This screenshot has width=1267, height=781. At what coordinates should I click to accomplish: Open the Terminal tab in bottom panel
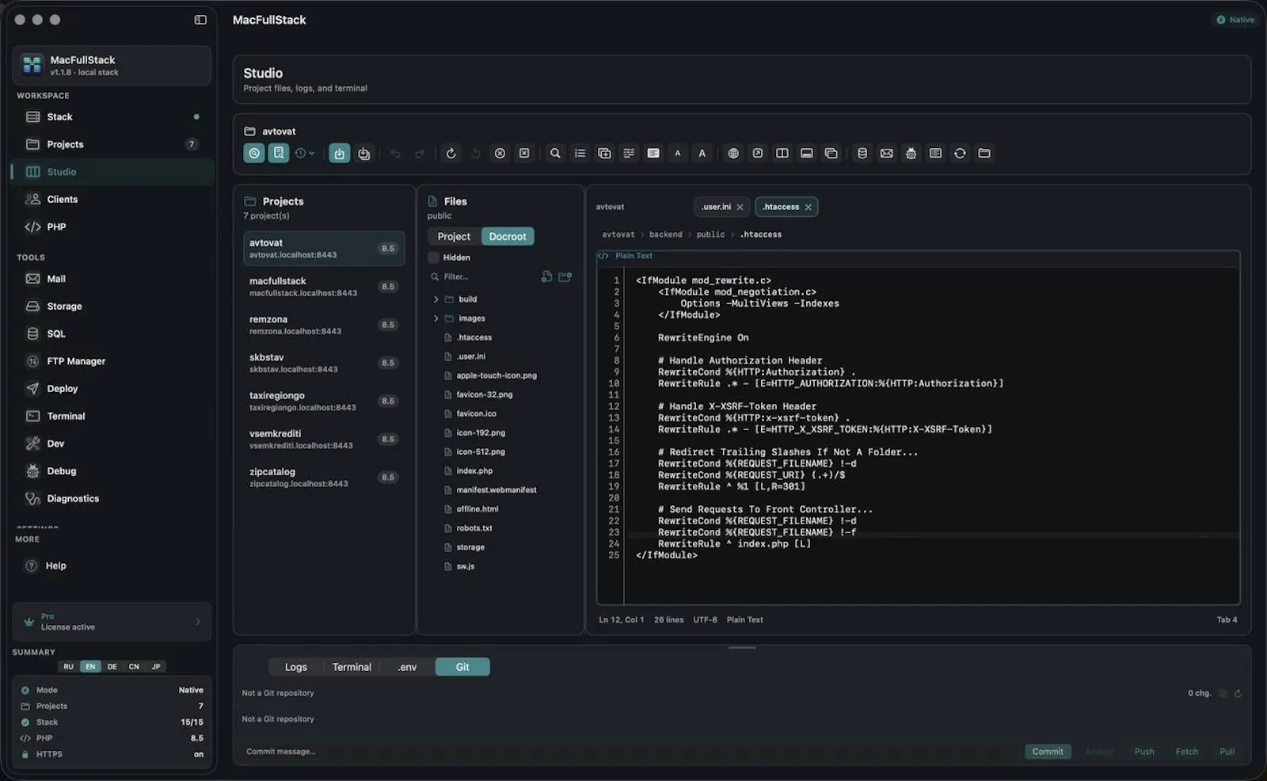click(x=352, y=668)
